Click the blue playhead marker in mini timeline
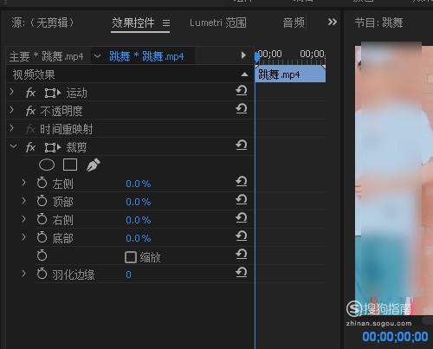The image size is (433, 349). (257, 57)
